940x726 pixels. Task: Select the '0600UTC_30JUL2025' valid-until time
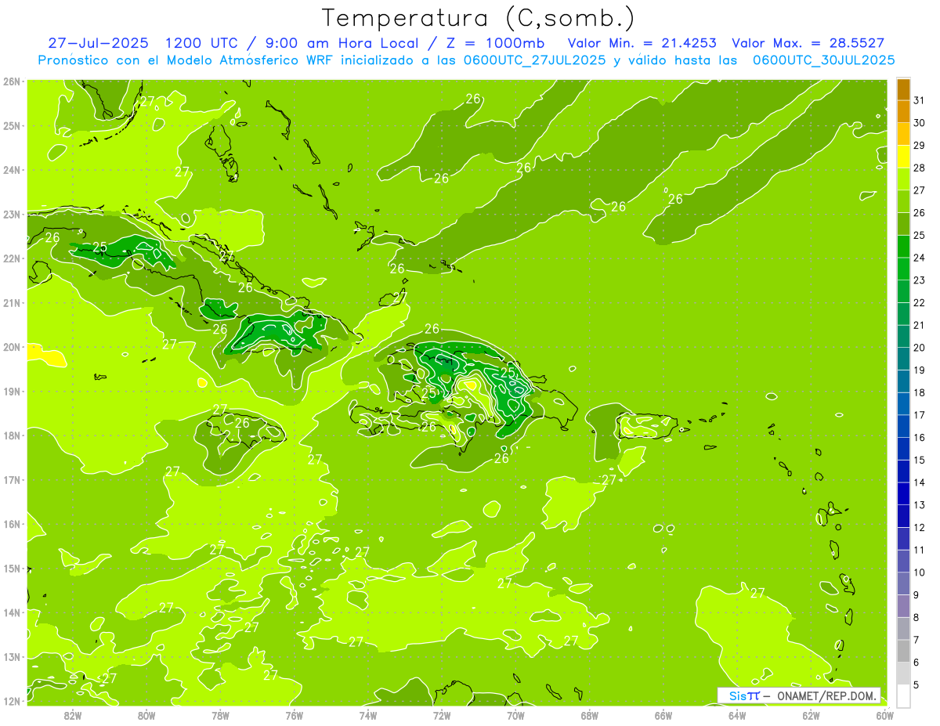click(823, 60)
